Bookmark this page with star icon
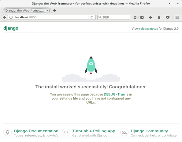Viewport: 182px width, 142px height. (x=135, y=17)
